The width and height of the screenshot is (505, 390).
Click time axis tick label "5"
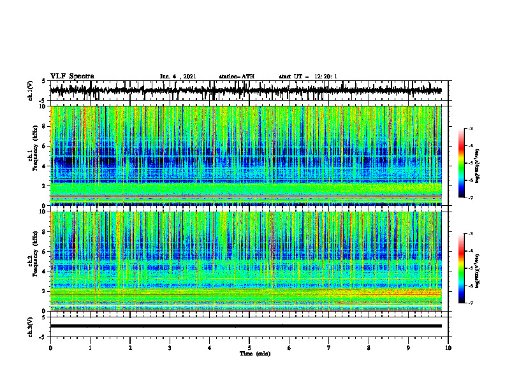pos(249,348)
